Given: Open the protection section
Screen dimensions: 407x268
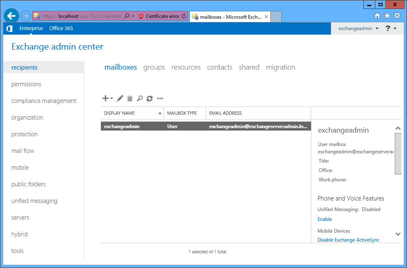Looking at the screenshot, I should coord(24,134).
